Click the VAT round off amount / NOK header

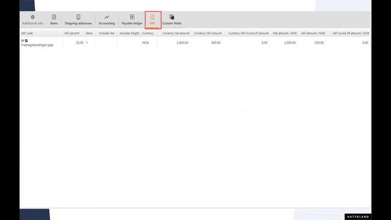coord(351,33)
